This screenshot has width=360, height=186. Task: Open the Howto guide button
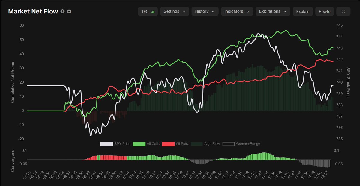tap(325, 11)
